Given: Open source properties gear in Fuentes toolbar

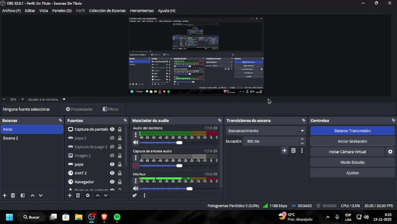Looking at the screenshot, I should (x=88, y=195).
